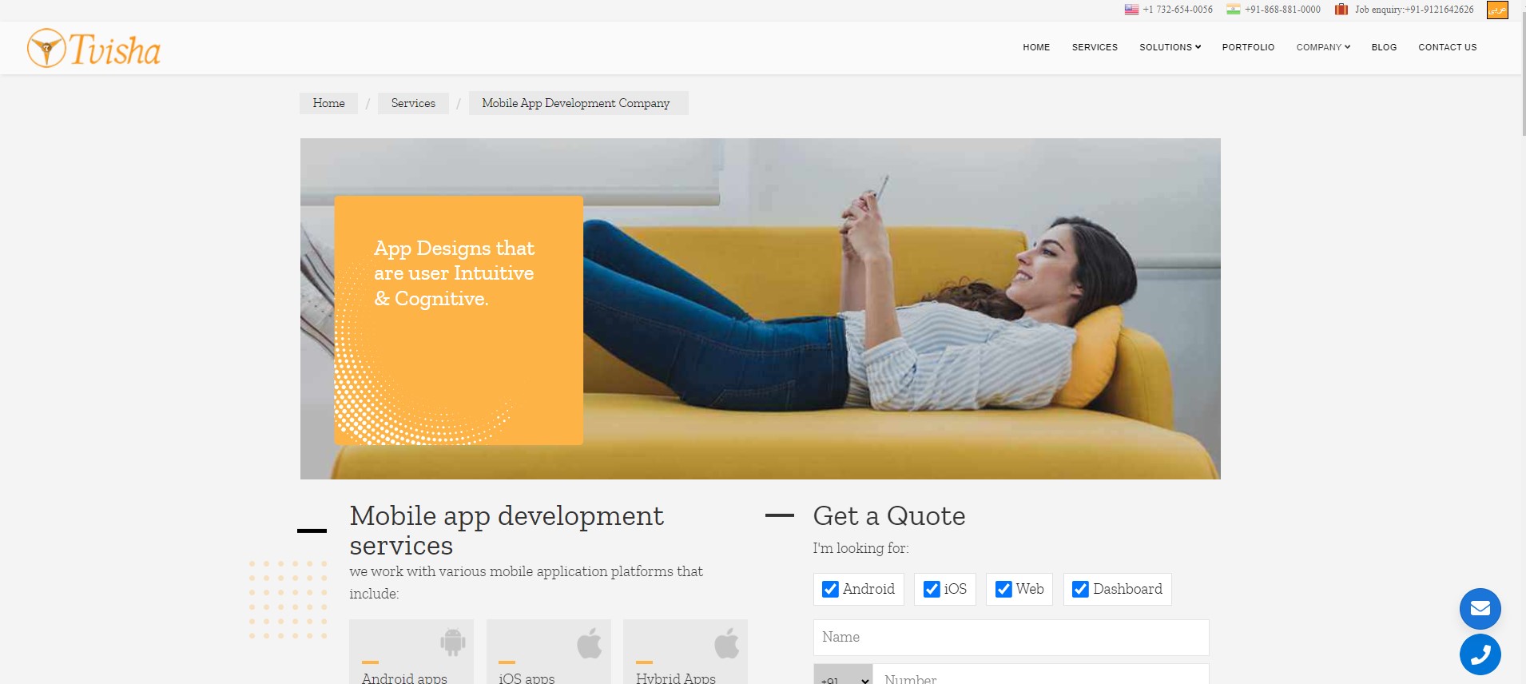
Task: Click the Android robot icon card
Action: [452, 642]
